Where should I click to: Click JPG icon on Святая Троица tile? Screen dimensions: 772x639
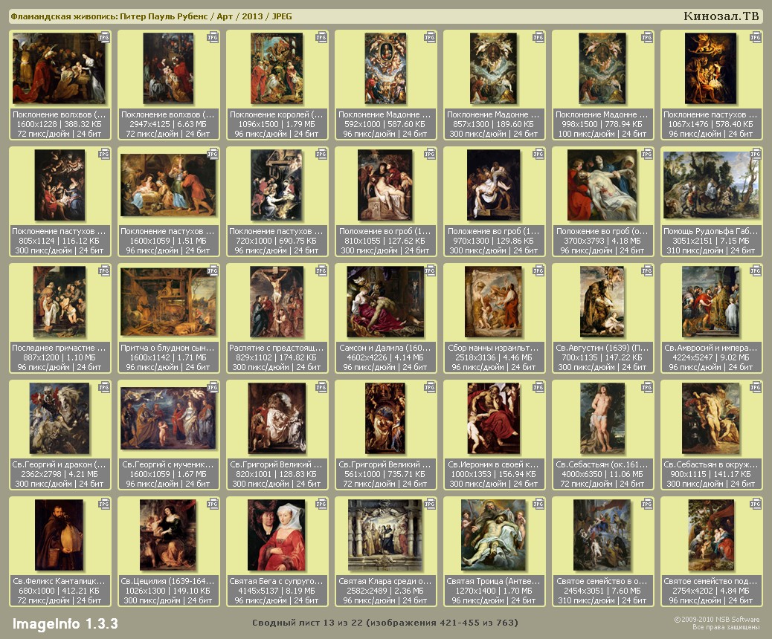538,504
